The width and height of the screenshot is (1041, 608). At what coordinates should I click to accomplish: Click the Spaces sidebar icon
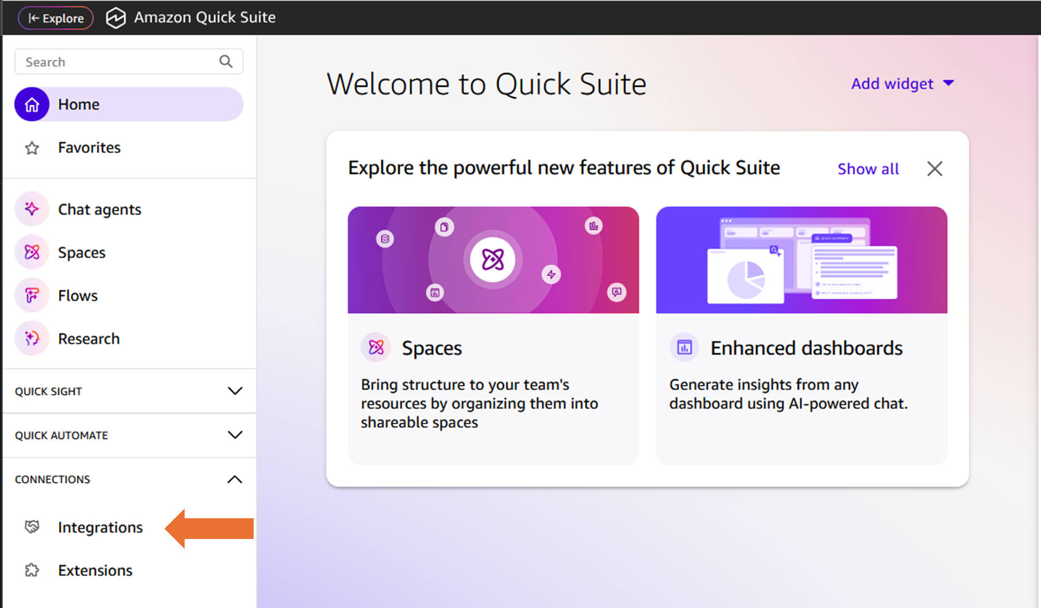tap(32, 252)
